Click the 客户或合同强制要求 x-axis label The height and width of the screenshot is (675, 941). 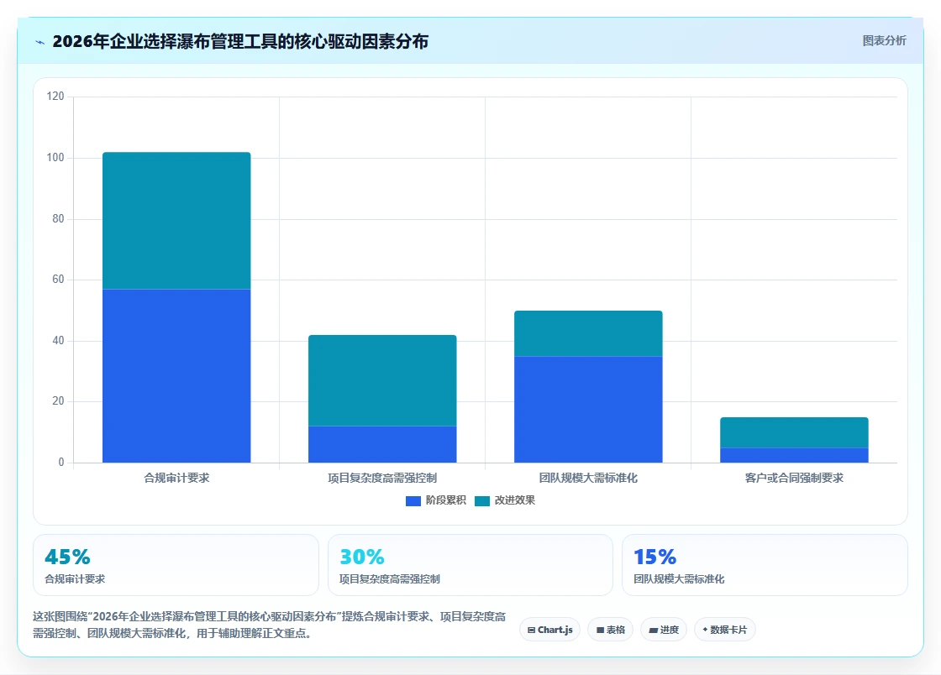pos(794,478)
